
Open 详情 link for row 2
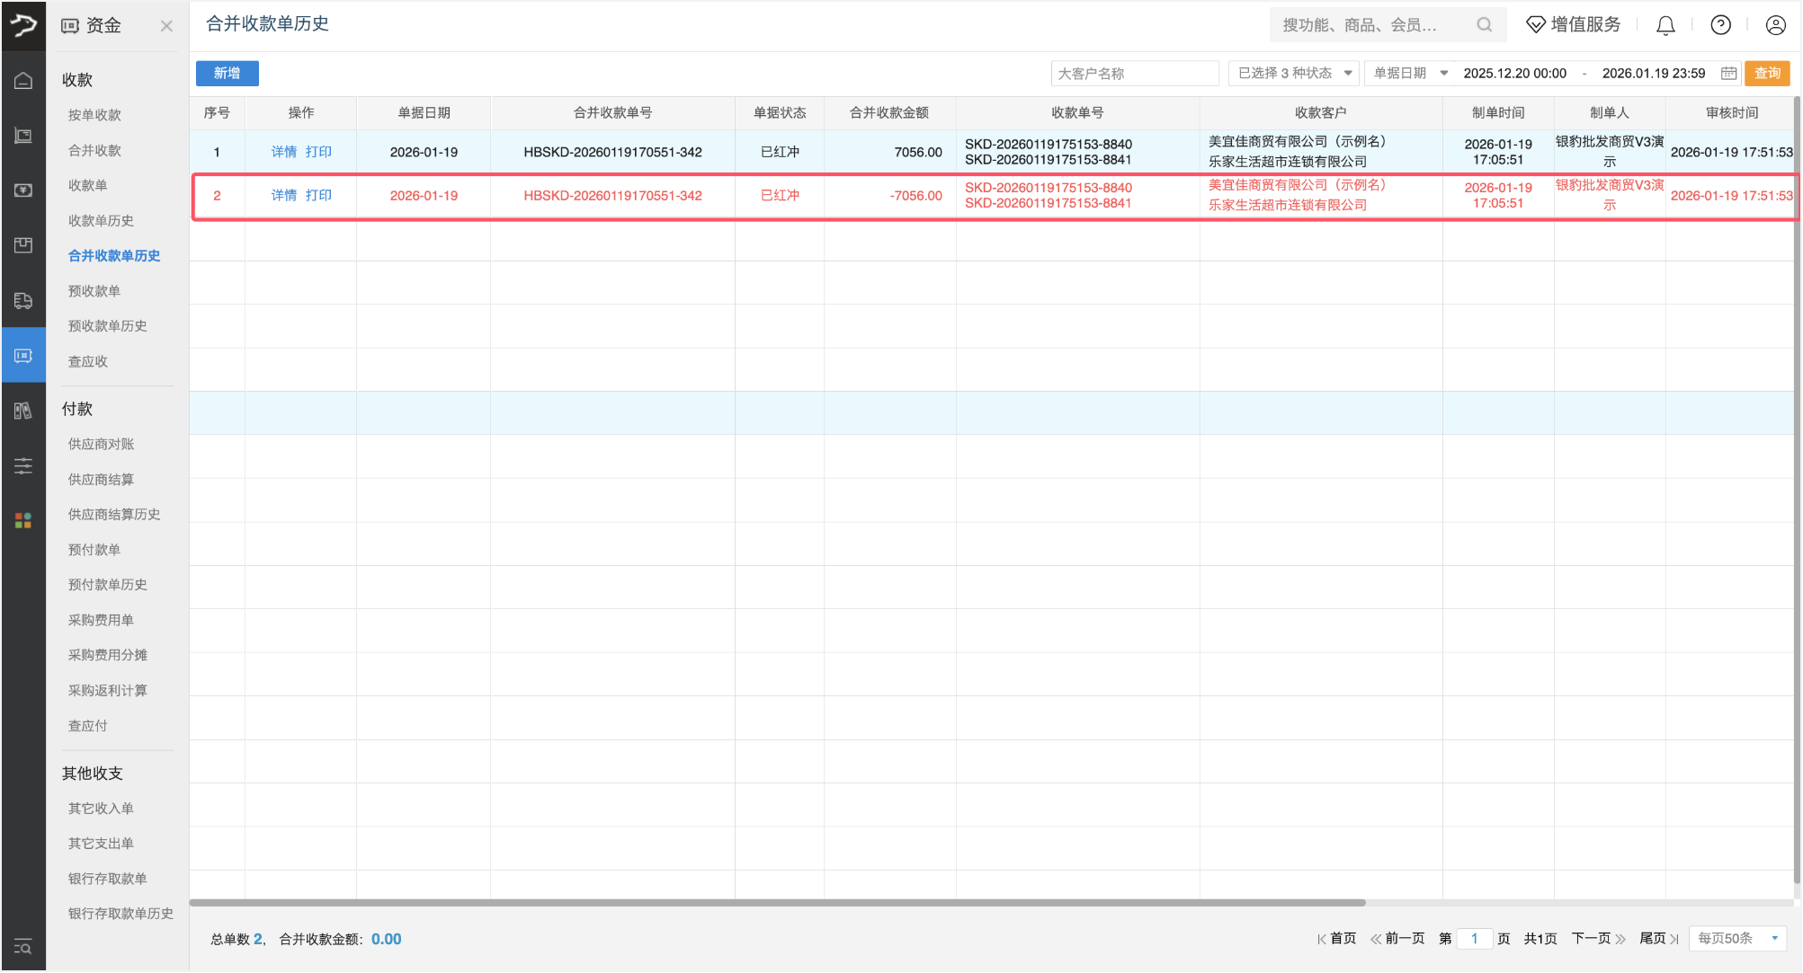[283, 196]
